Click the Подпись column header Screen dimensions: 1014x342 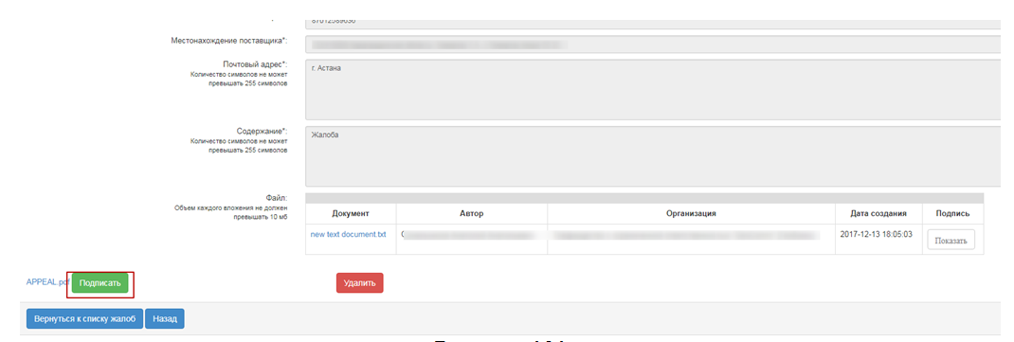952,213
